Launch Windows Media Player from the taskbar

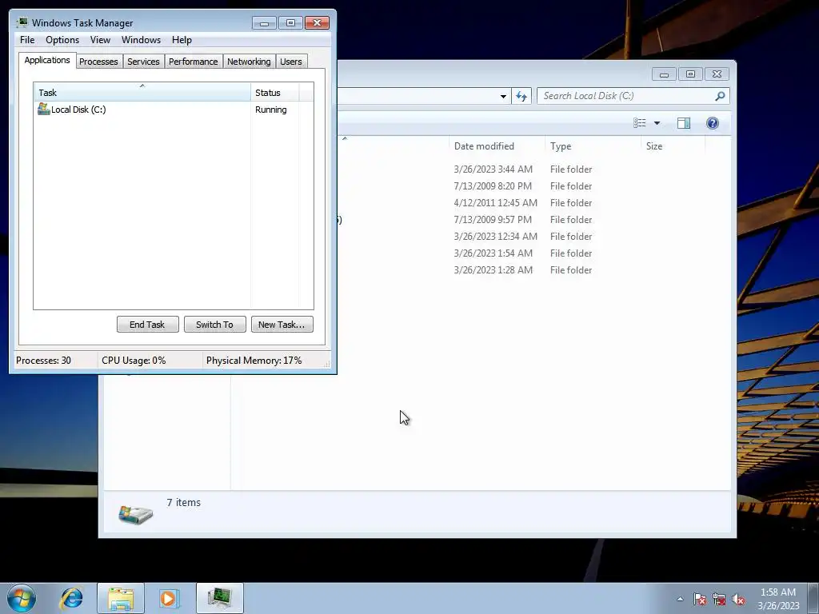pyautogui.click(x=169, y=598)
